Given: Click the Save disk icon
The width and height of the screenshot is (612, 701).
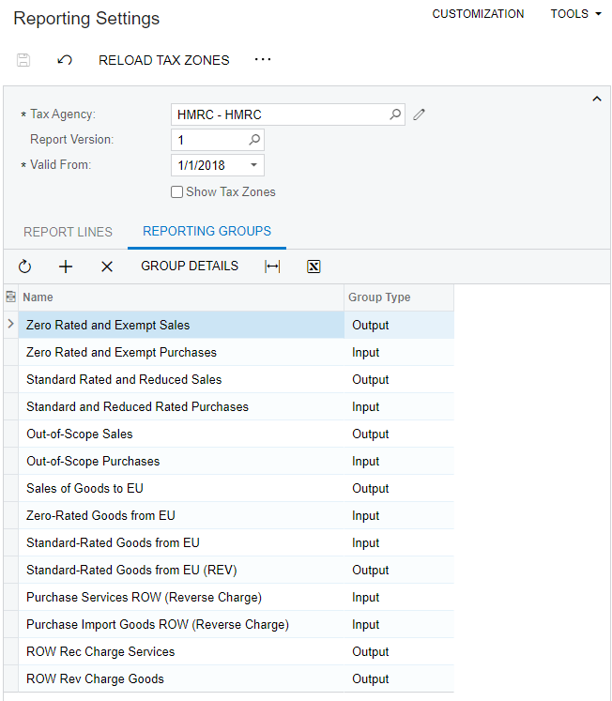Looking at the screenshot, I should 23,60.
